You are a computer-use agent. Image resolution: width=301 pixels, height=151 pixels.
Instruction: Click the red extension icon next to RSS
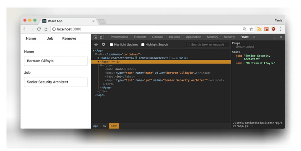(x=266, y=29)
